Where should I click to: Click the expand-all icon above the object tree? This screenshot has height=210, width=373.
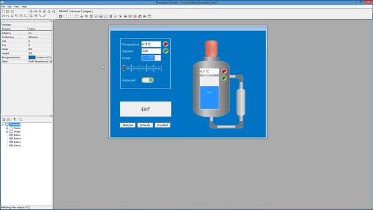pyautogui.click(x=4, y=120)
